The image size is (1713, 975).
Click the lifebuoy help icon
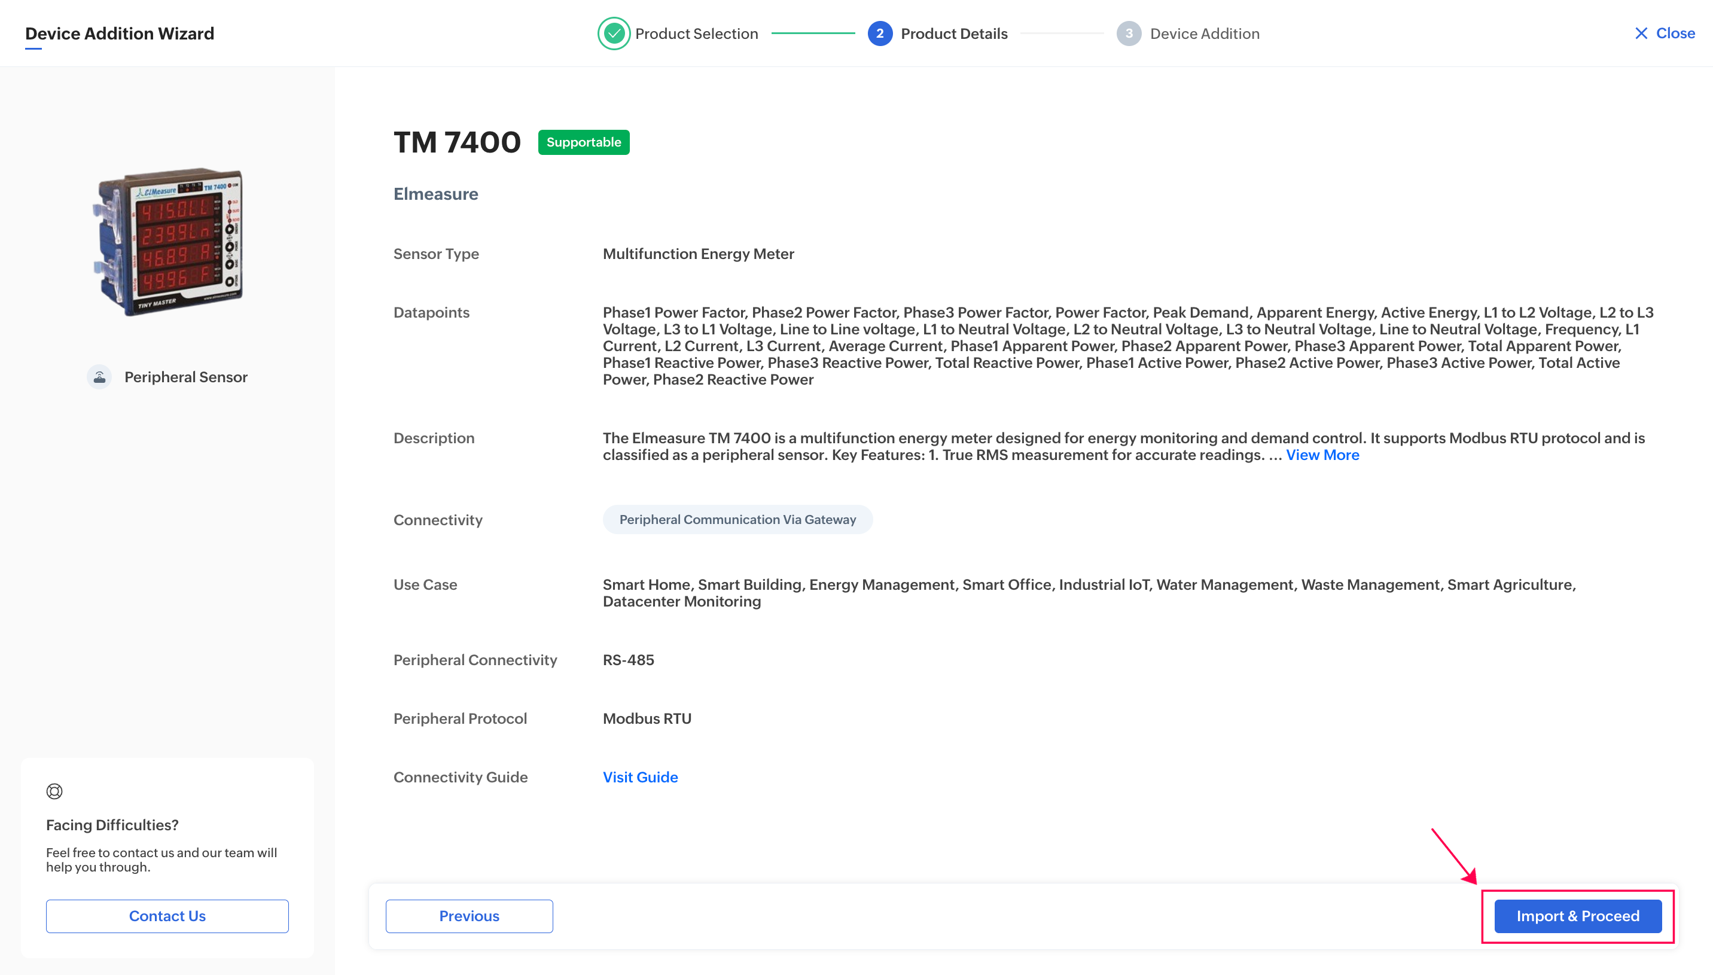(x=54, y=791)
